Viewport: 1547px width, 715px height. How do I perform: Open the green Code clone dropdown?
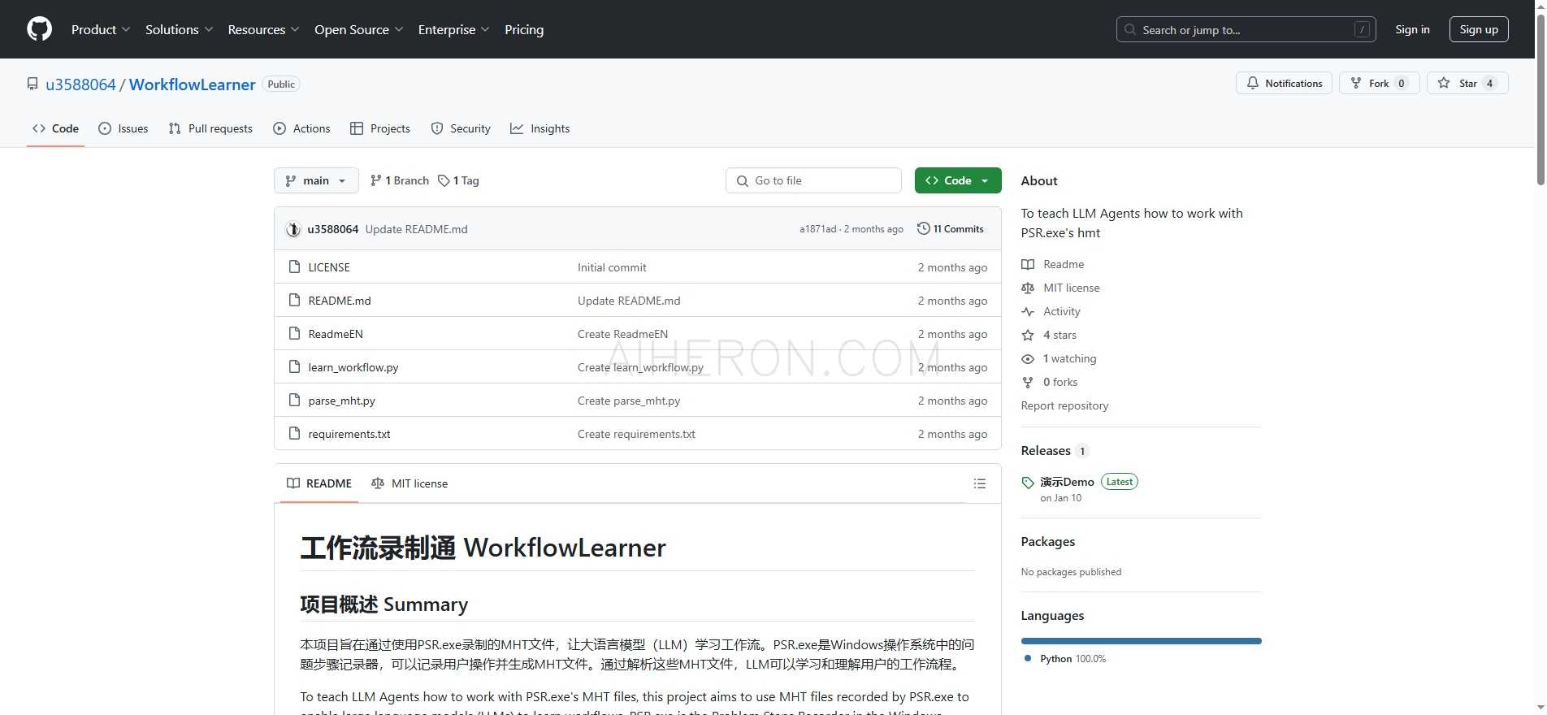tap(958, 180)
